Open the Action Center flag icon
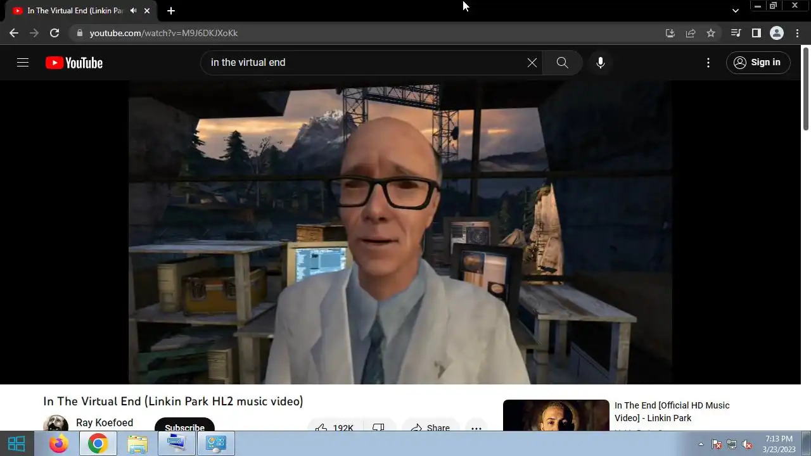Screen dimensions: 811x456 tap(717, 444)
